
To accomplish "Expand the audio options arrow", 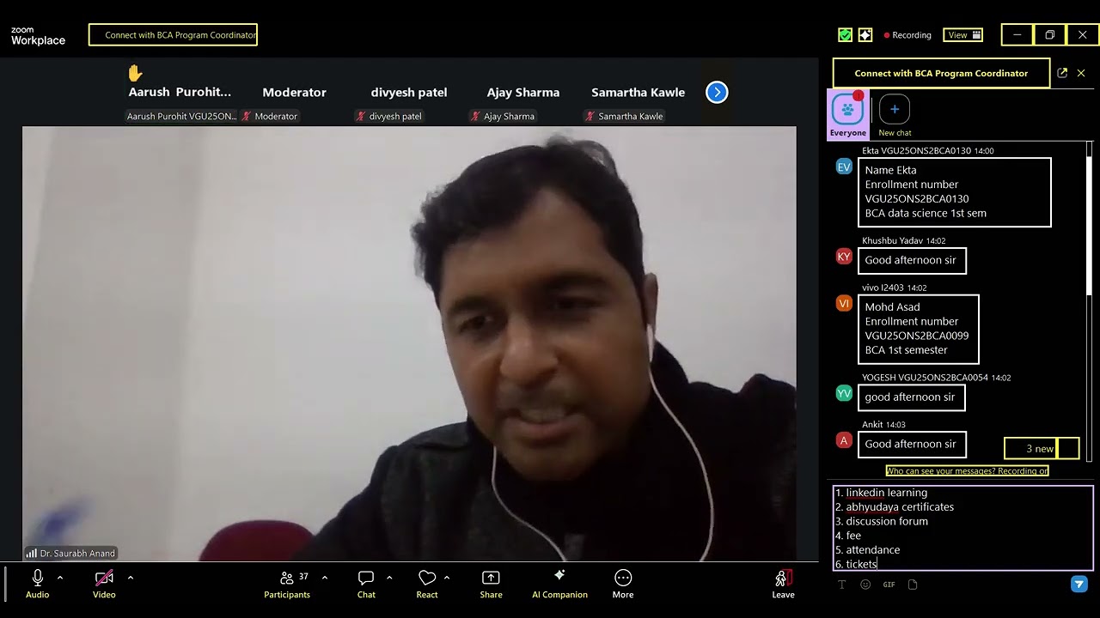I will click(60, 578).
